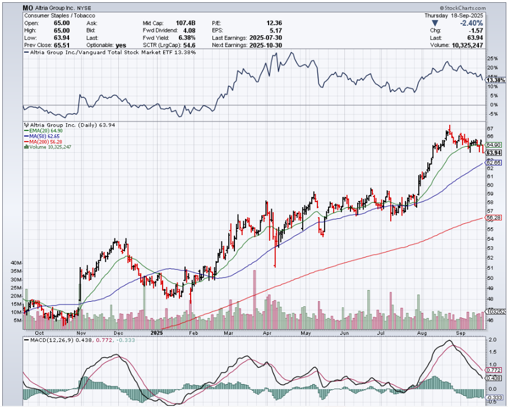Click the 0.438 MACD value tag on axis
Viewport: 508px width, 407px height.
[x=494, y=378]
